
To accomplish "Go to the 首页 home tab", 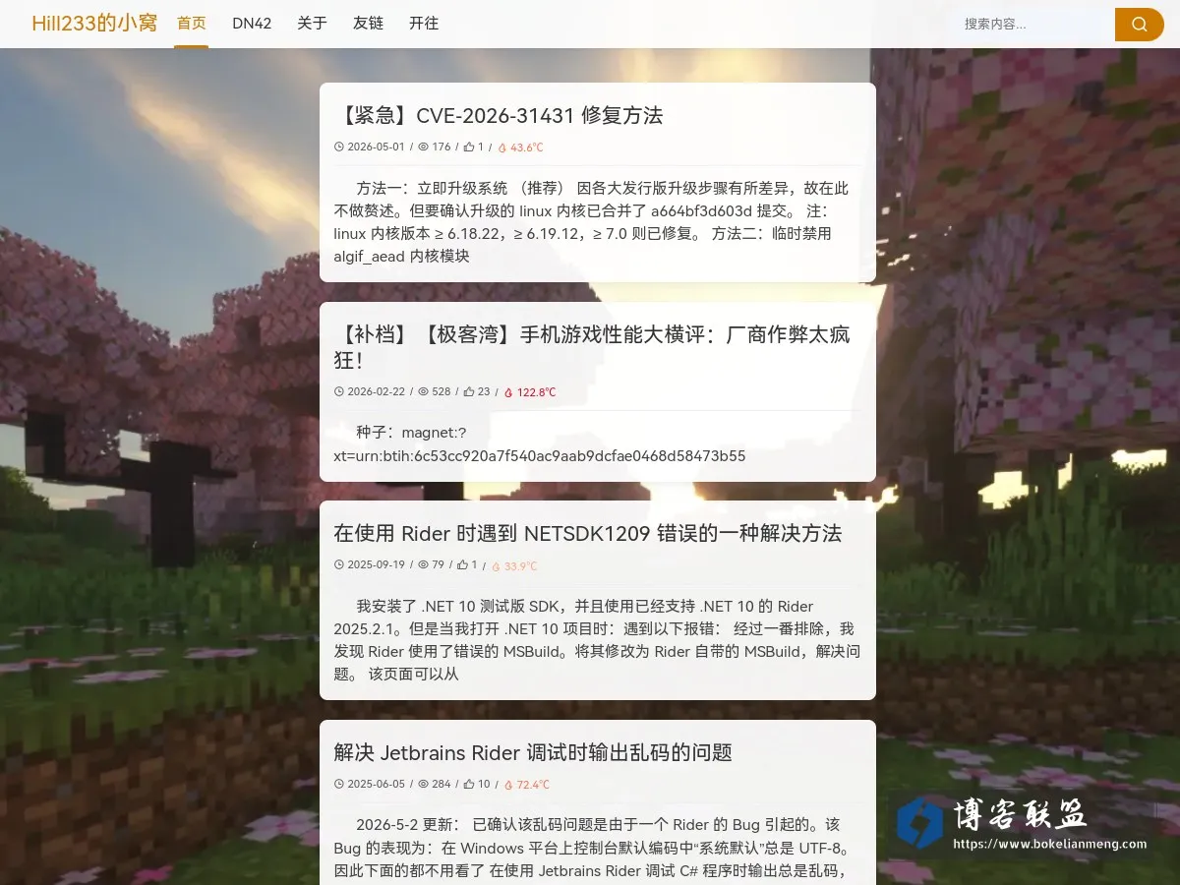I will point(192,24).
